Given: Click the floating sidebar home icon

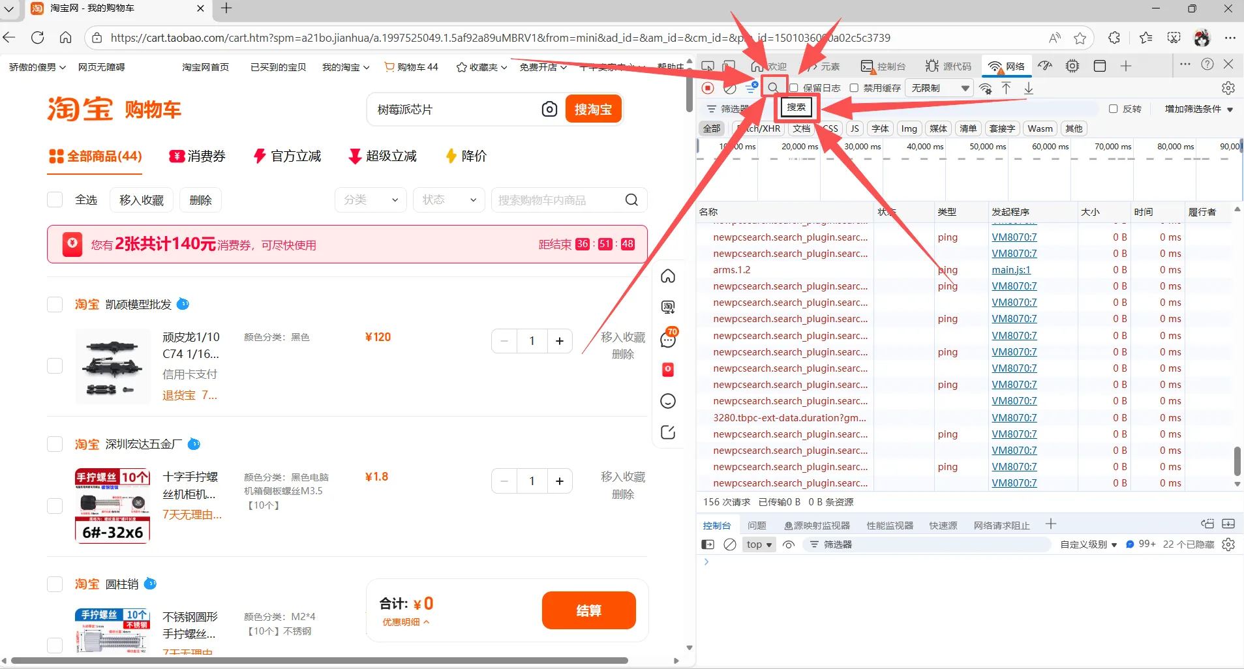Looking at the screenshot, I should (x=668, y=276).
